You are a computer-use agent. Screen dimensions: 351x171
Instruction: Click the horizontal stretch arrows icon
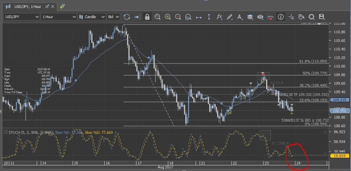pyautogui.click(x=198, y=17)
